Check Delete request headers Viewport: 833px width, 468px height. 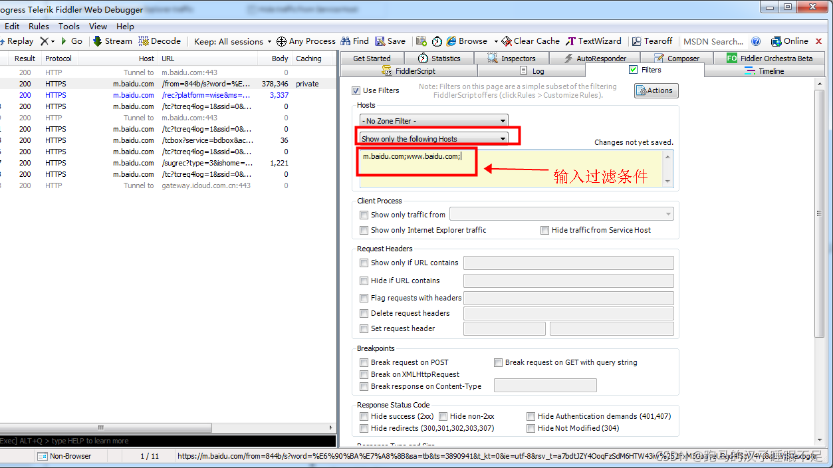point(364,313)
